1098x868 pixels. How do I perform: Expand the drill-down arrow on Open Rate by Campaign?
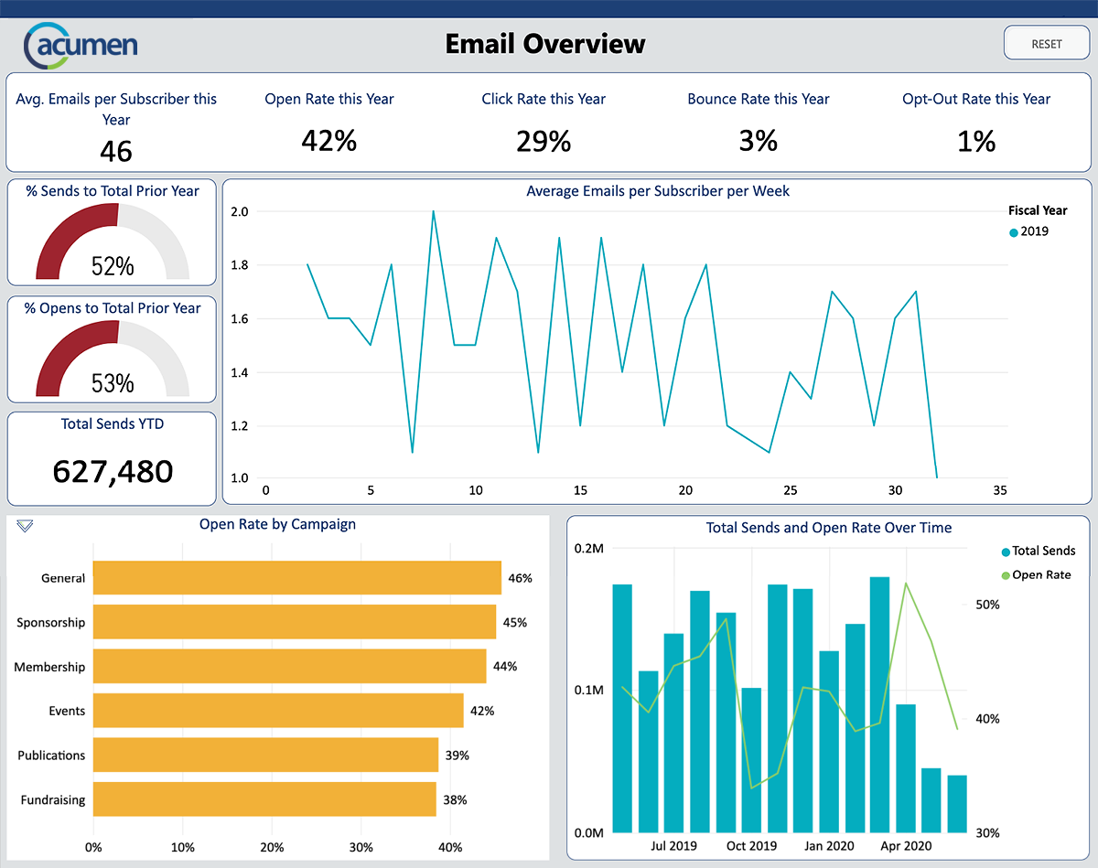click(x=25, y=526)
